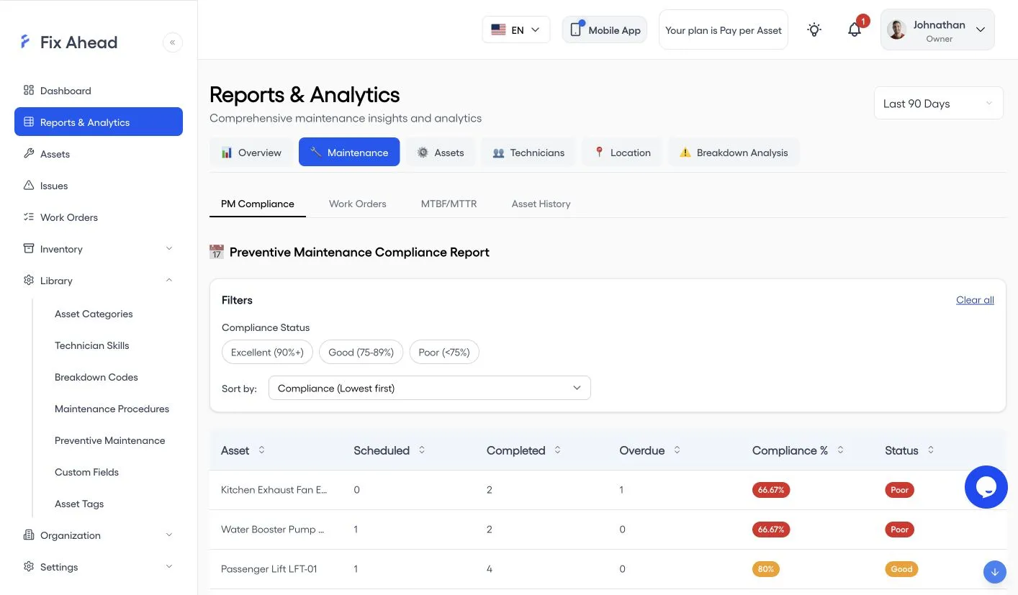Collapse the Library section in the sidebar
The height and width of the screenshot is (595, 1018).
click(169, 281)
